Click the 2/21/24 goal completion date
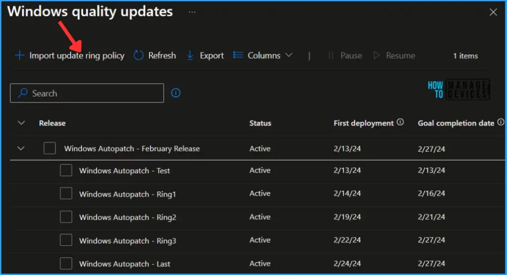This screenshot has height=275, width=507. coord(431,217)
